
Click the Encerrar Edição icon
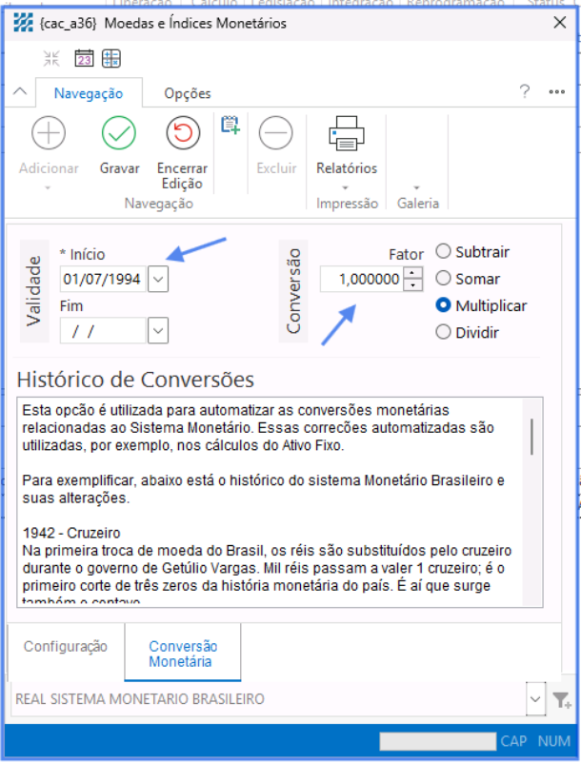coord(182,133)
